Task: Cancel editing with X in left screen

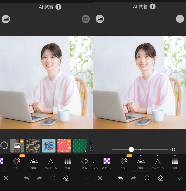Action: 6,178
